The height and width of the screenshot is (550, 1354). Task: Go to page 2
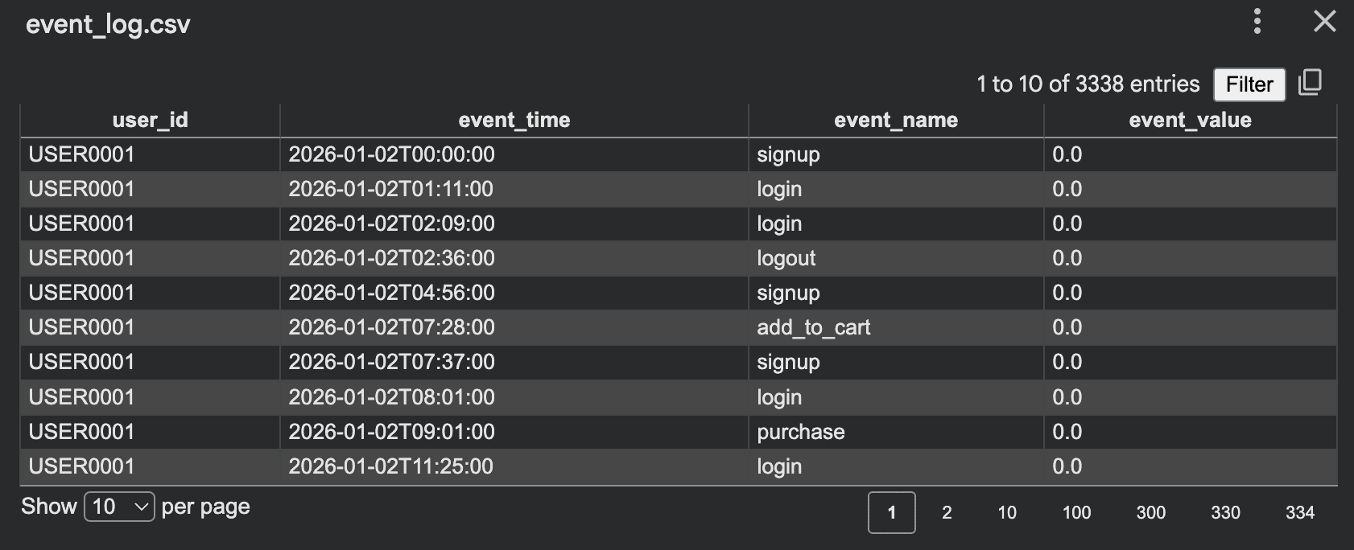[x=947, y=512]
